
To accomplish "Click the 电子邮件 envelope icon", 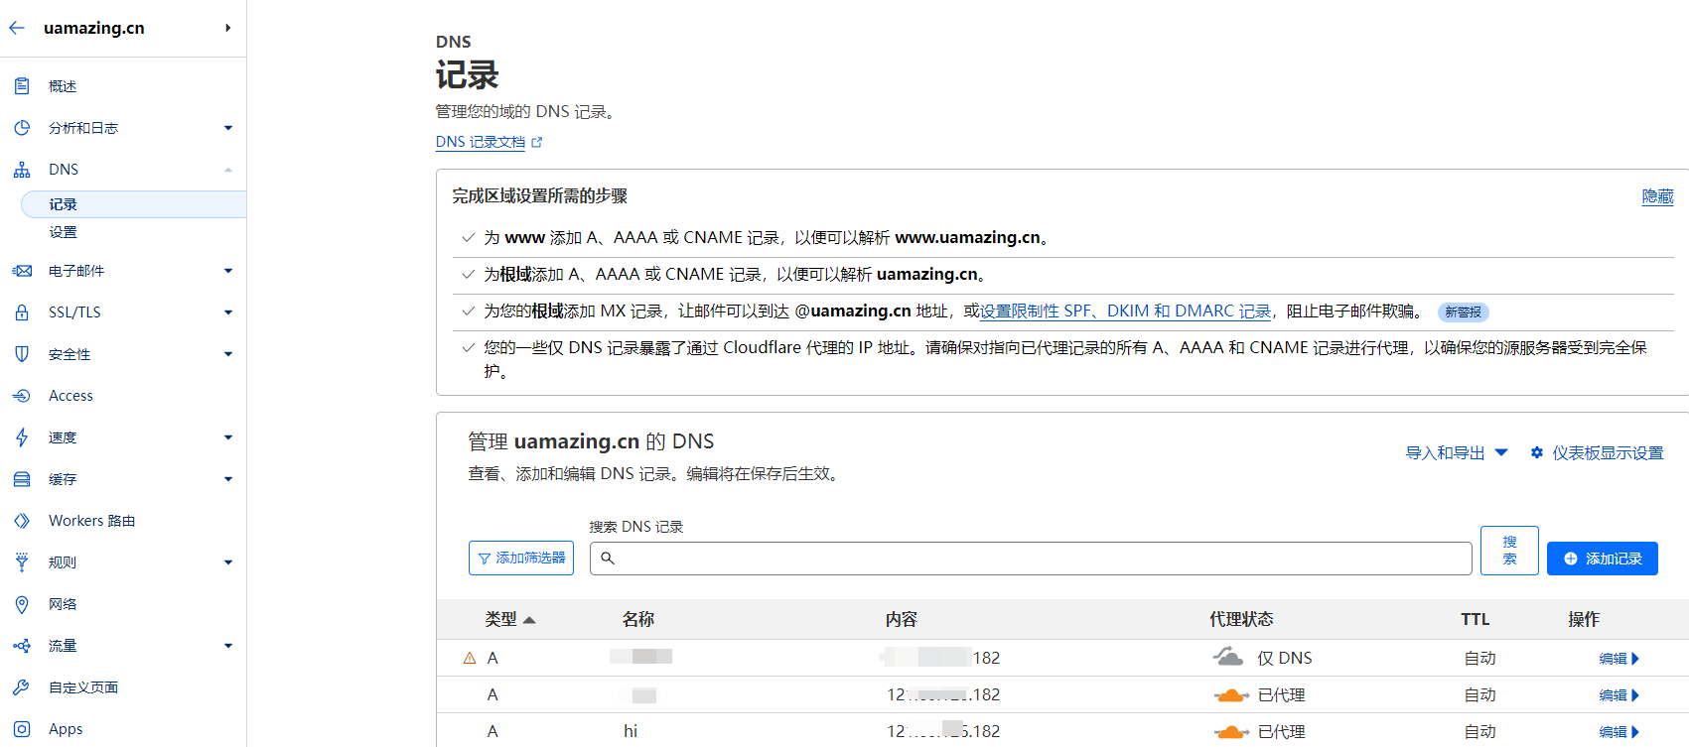I will pos(22,271).
